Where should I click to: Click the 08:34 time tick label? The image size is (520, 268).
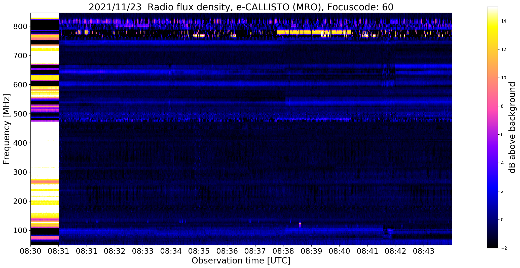[x=171, y=251]
